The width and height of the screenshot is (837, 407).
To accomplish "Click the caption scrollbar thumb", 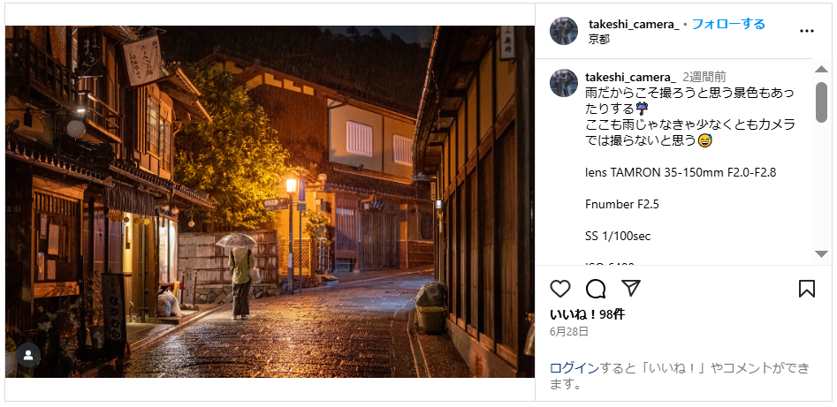I will [821, 102].
